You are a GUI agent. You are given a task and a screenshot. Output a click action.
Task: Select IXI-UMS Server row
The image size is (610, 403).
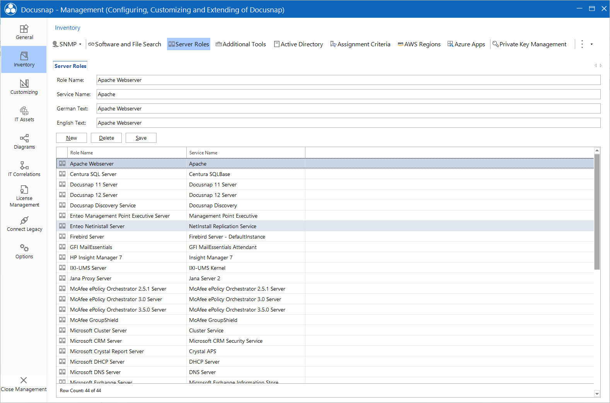[x=325, y=268]
